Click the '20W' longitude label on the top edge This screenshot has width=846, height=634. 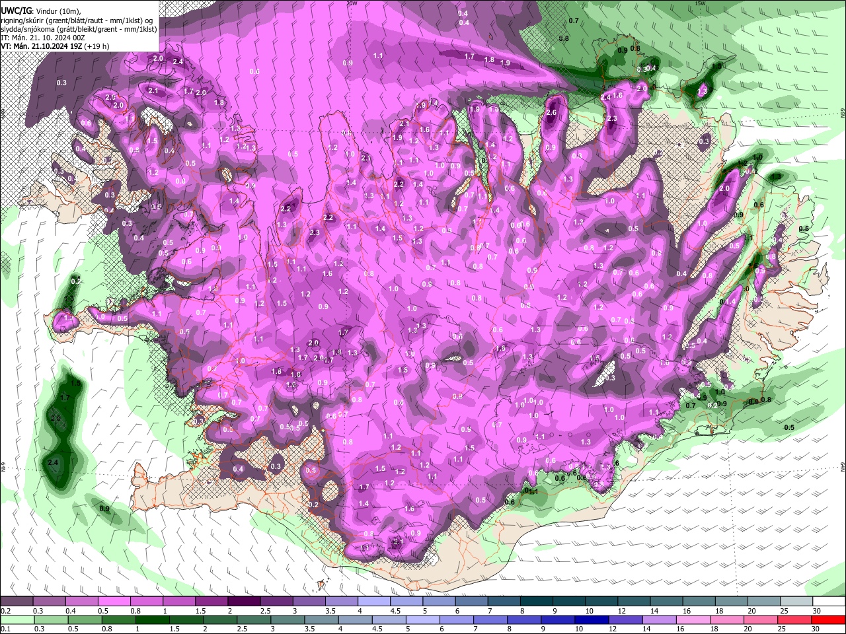click(x=352, y=3)
